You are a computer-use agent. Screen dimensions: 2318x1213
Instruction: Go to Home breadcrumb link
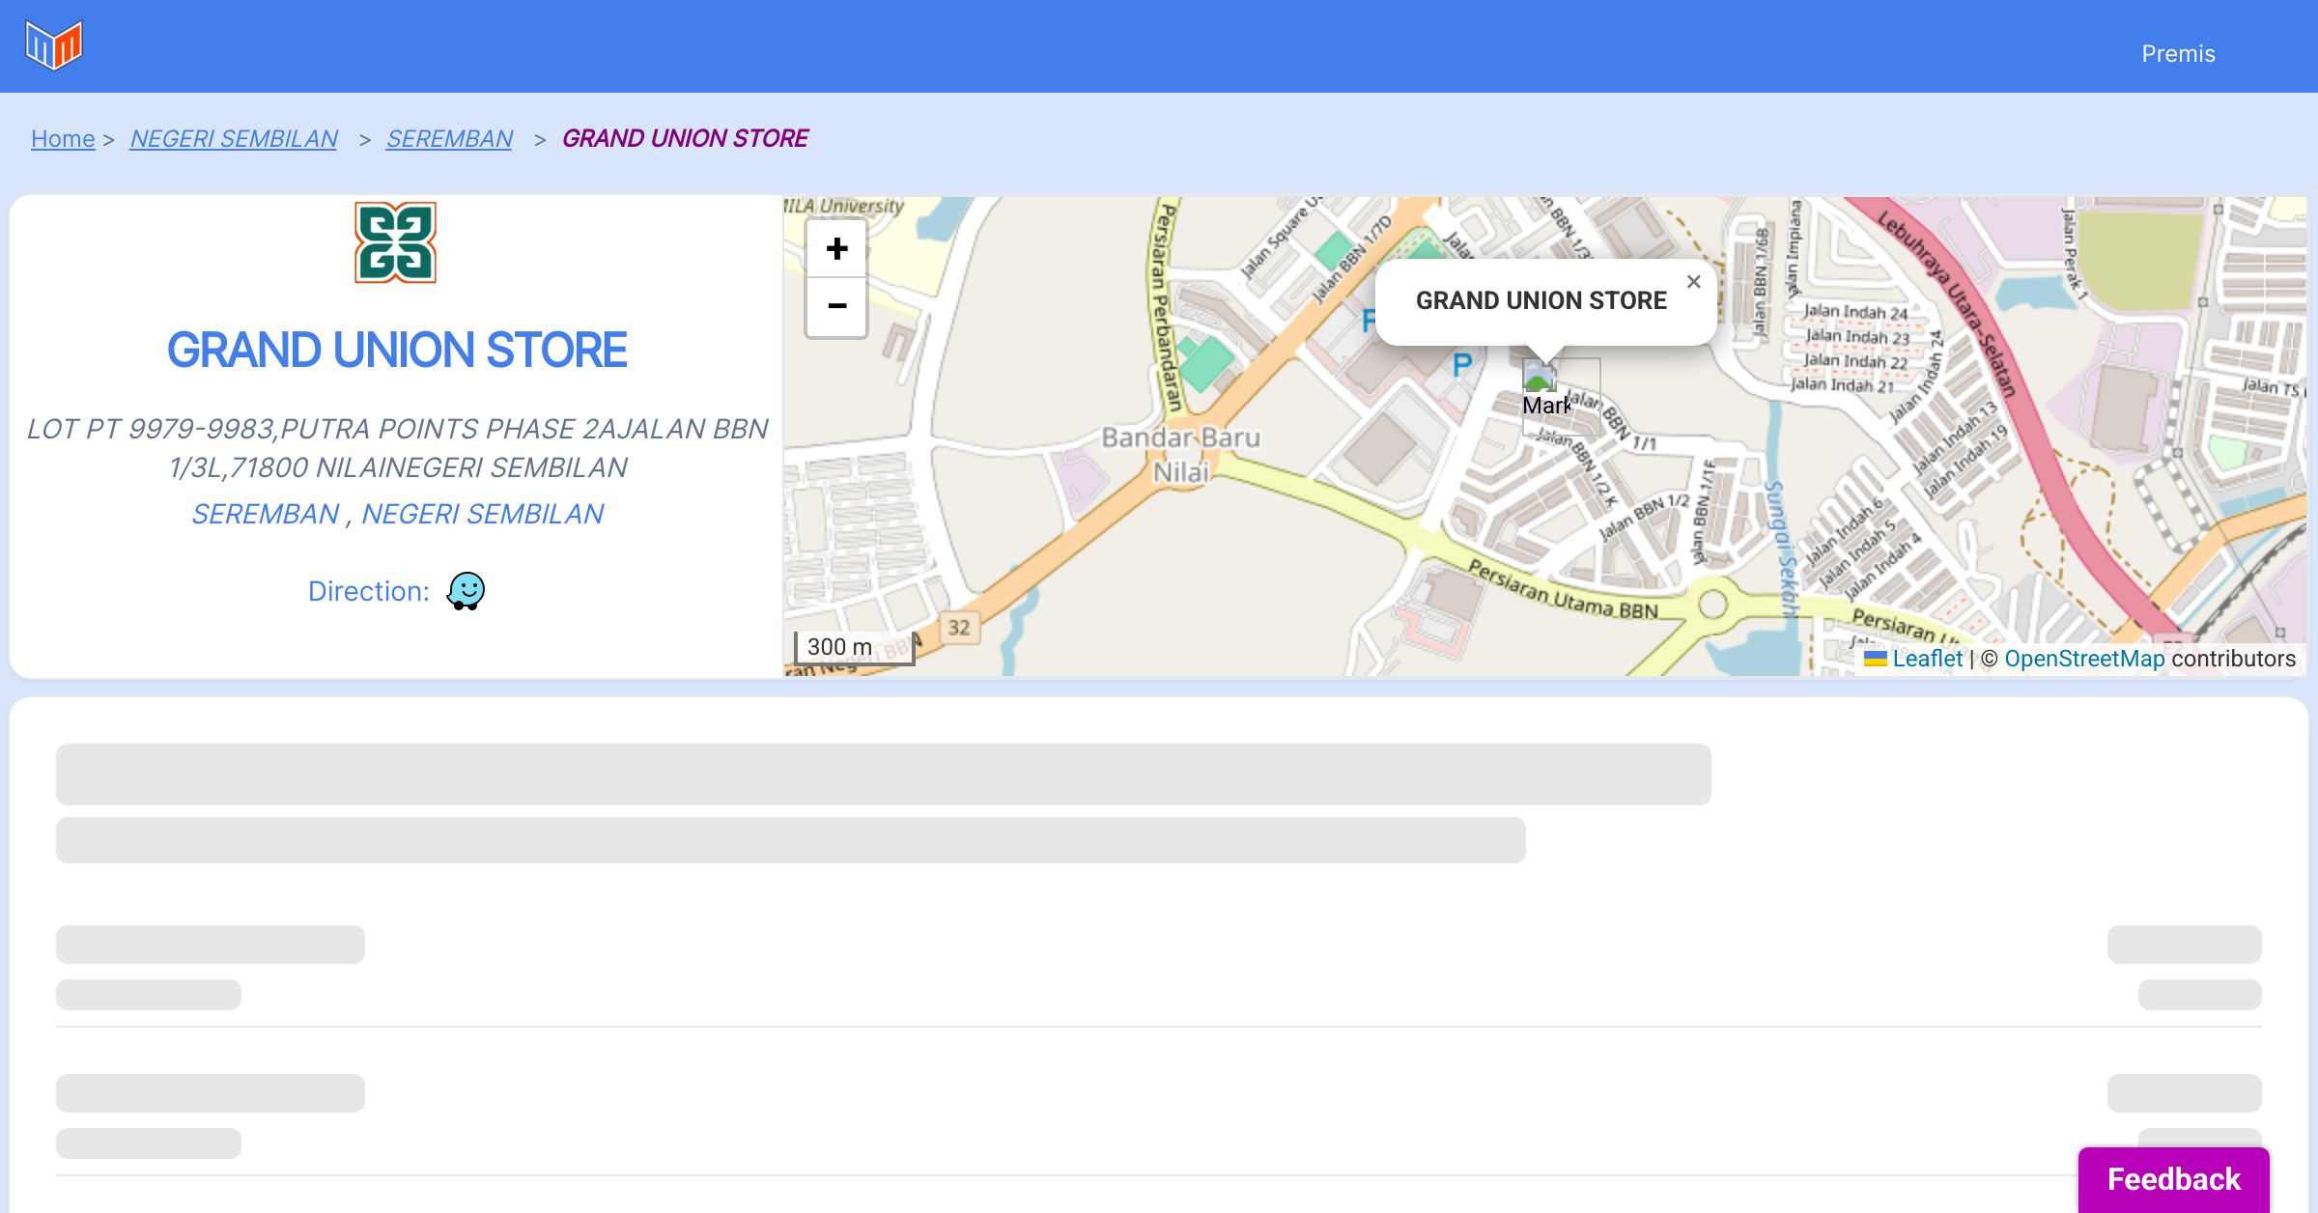(x=63, y=139)
